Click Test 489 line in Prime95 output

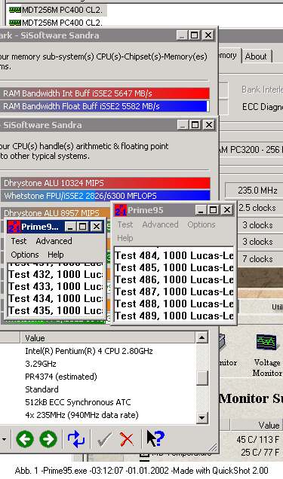tap(174, 316)
